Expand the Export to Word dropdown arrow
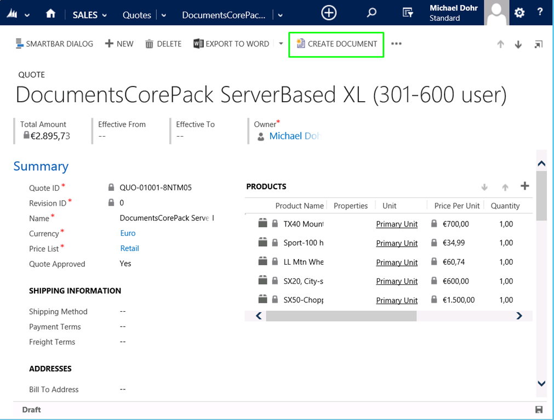This screenshot has height=420, width=554. click(x=281, y=44)
